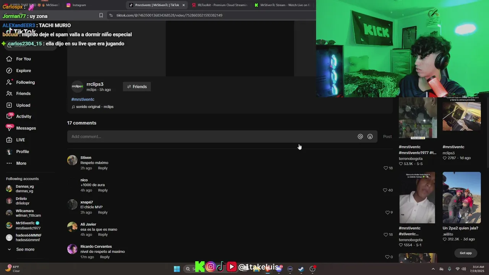Show hidden system tray icons

(433, 269)
